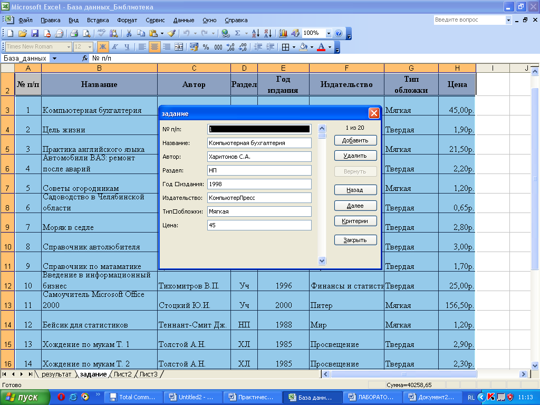The width and height of the screenshot is (540, 405).
Task: Sort ascending A to Я
Action: coord(256,33)
